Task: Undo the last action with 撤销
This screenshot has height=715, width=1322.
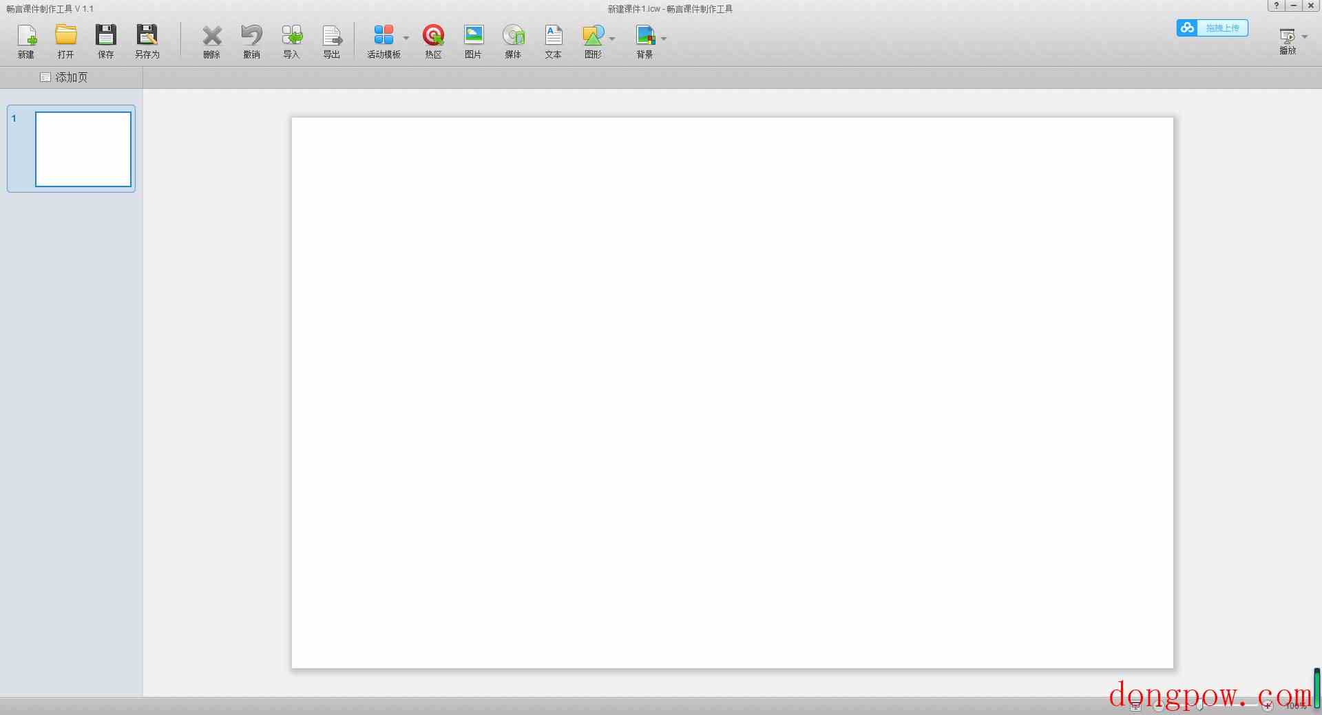Action: [252, 41]
